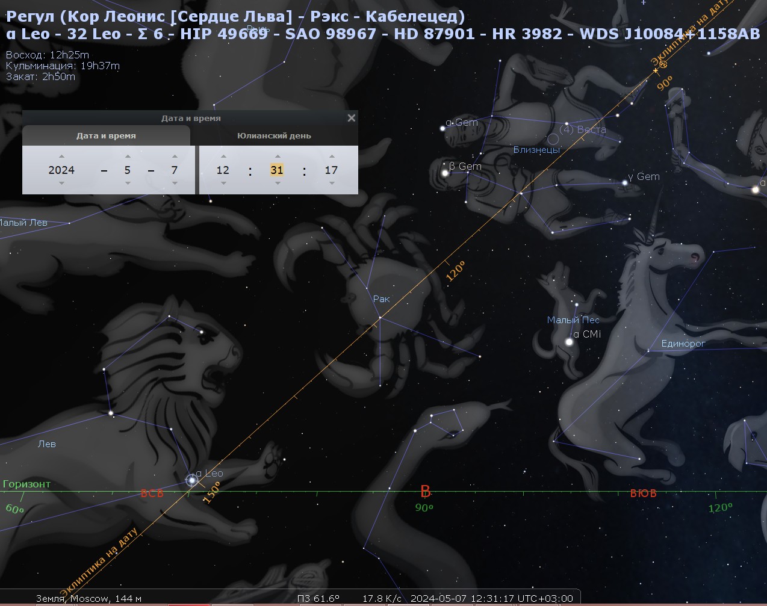Screen dimensions: 767x606
Task: Click the day field showing 7
Action: (x=175, y=170)
